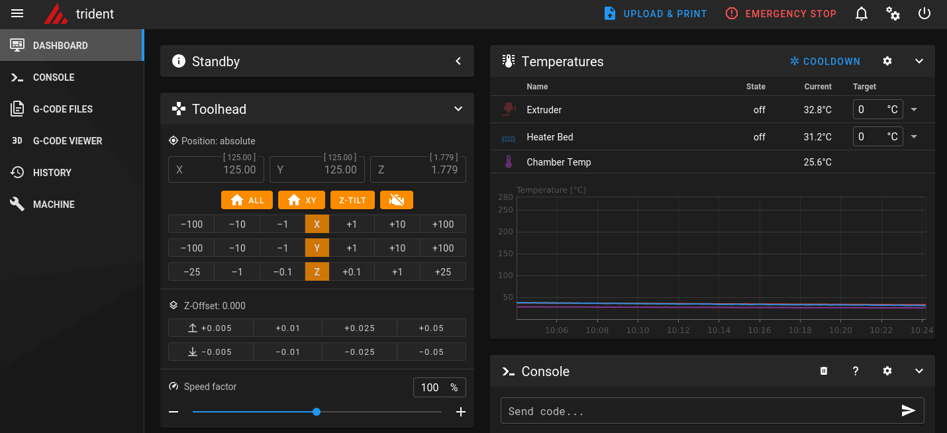Click Extruder target temperature field

point(878,110)
